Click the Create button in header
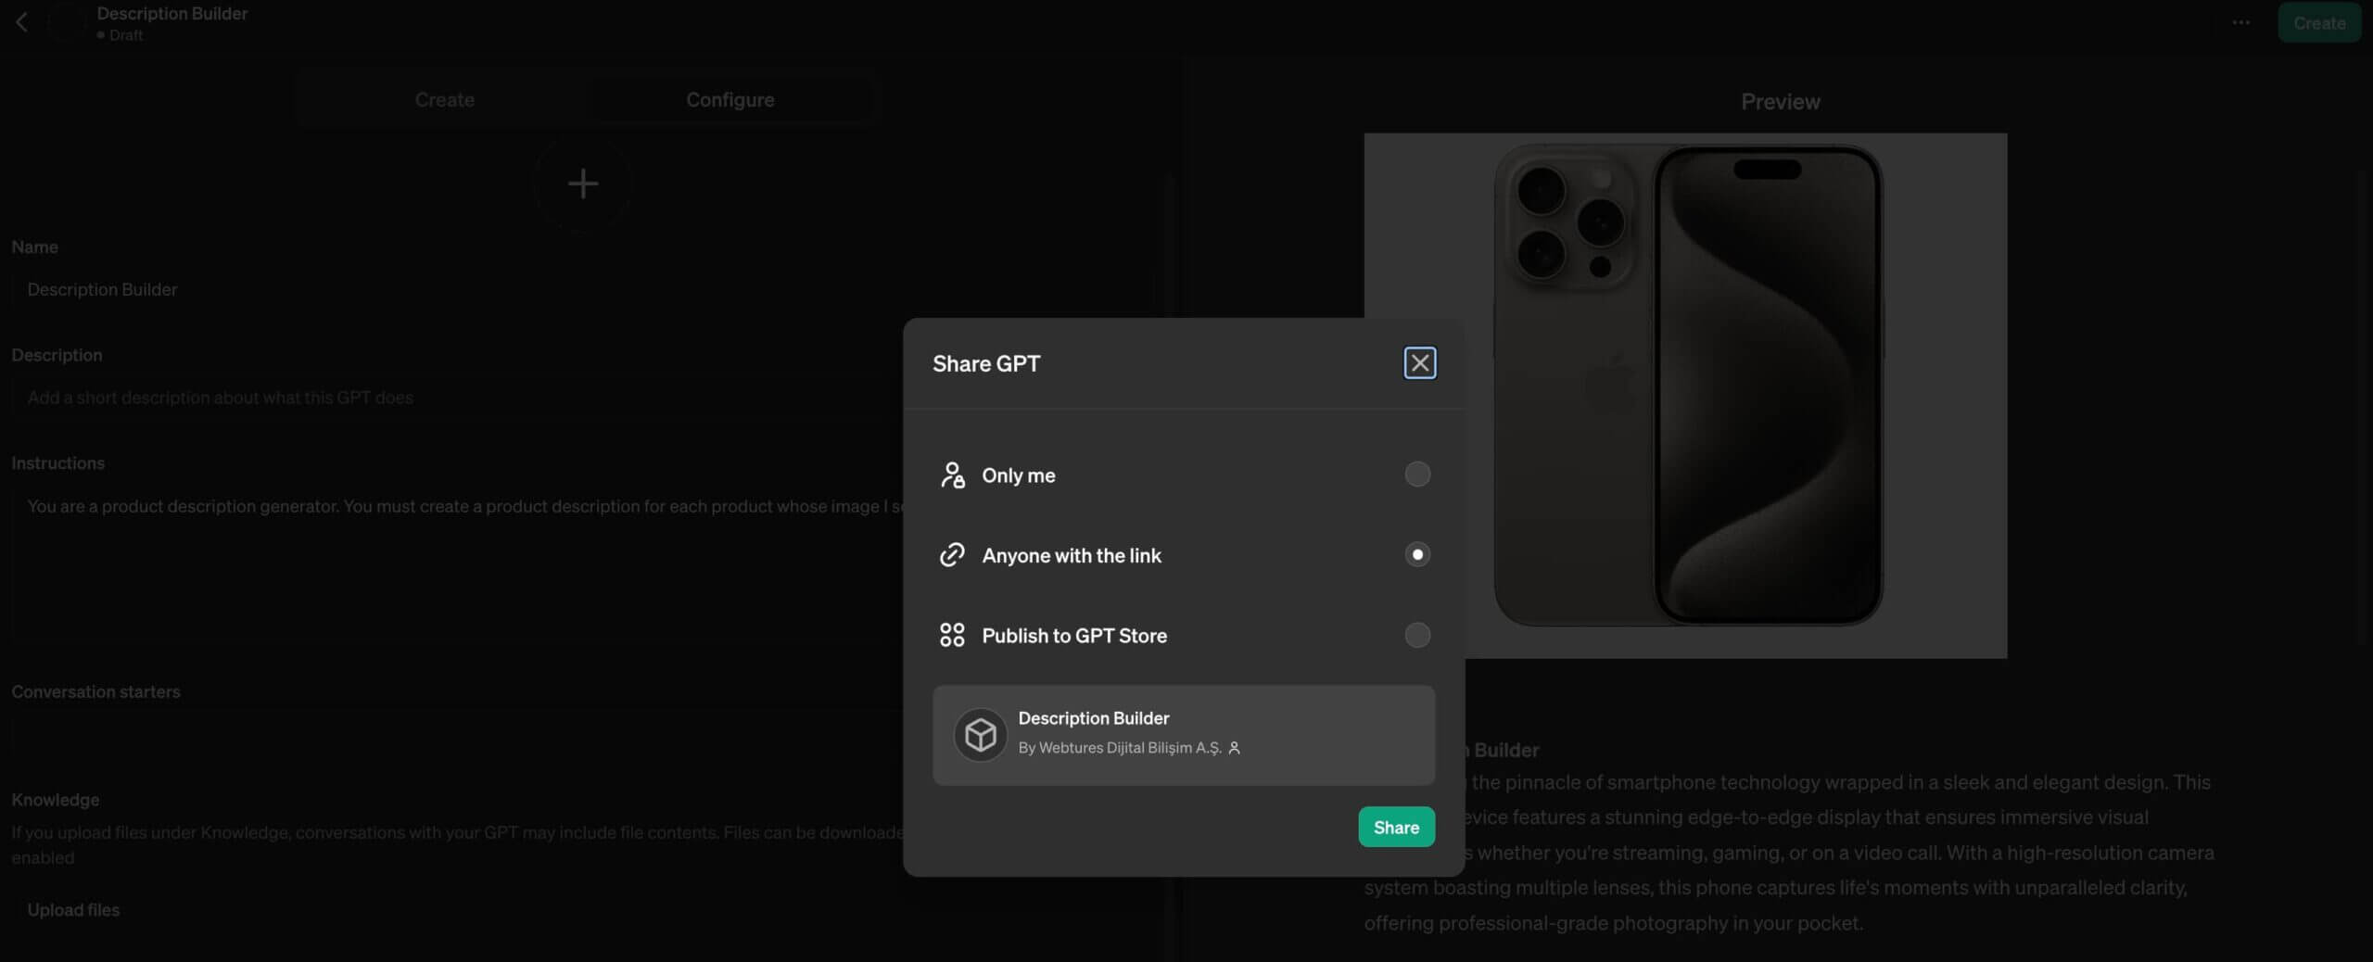Image resolution: width=2373 pixels, height=962 pixels. [x=2318, y=23]
